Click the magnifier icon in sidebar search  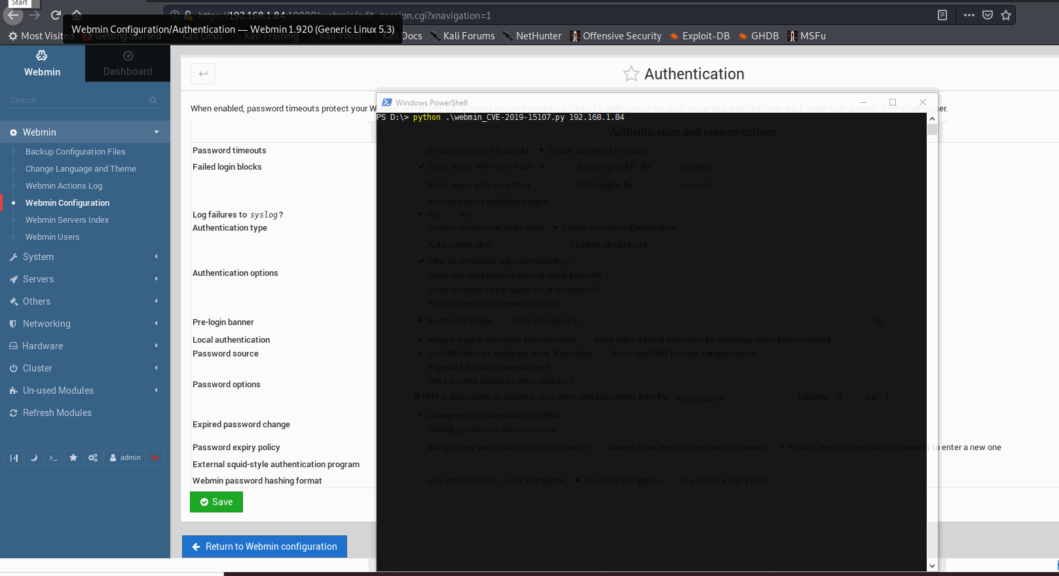153,100
